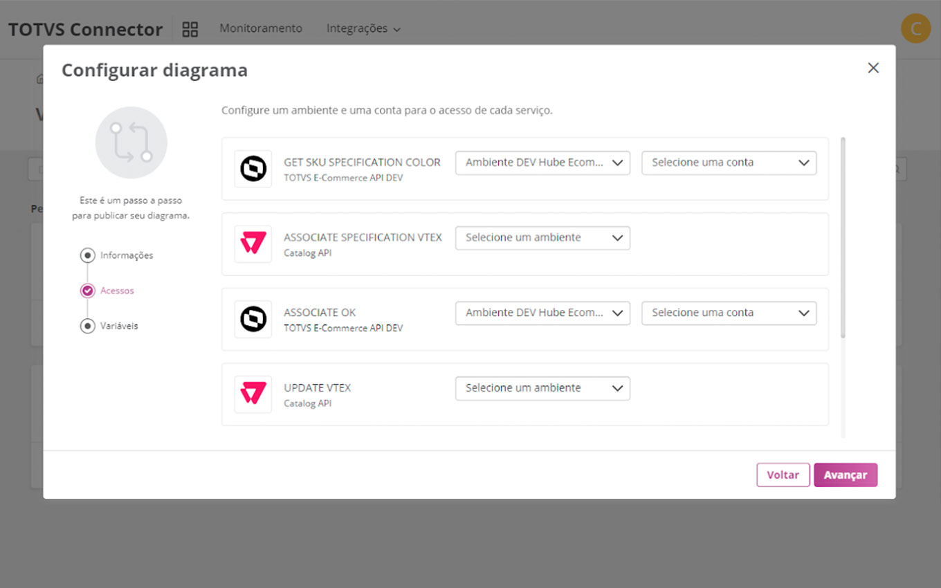Click the ASSOCIATE SPECIFICATION VTEX label
The width and height of the screenshot is (941, 588).
363,237
